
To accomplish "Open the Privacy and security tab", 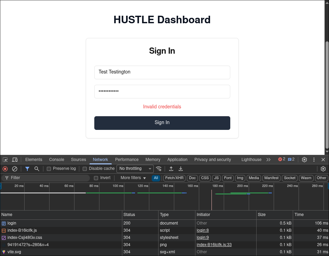I will pyautogui.click(x=213, y=160).
